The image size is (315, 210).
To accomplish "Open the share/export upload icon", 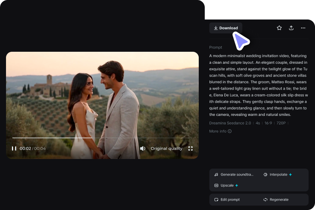I will tap(291, 28).
